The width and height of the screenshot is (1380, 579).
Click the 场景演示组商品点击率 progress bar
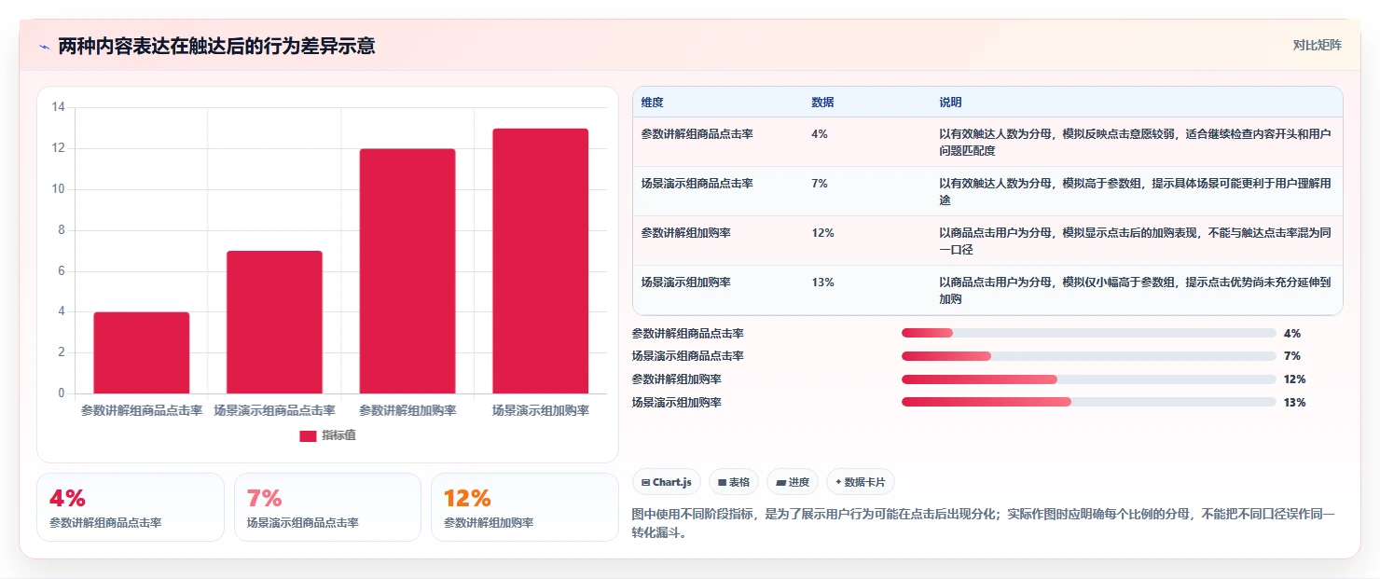(1088, 356)
